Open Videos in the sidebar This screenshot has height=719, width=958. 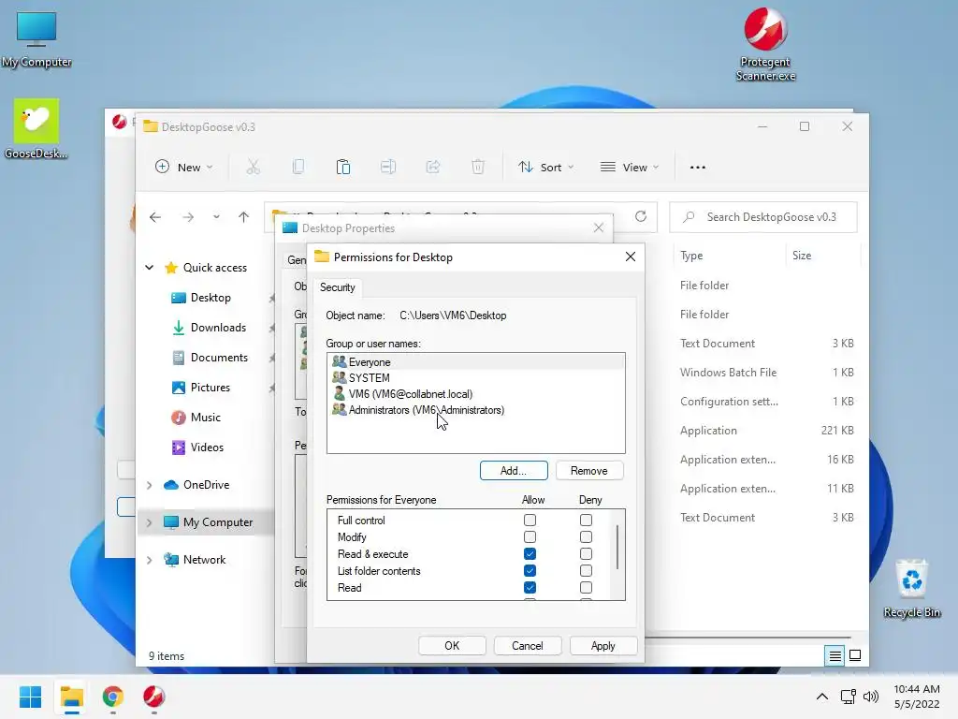[x=207, y=448]
